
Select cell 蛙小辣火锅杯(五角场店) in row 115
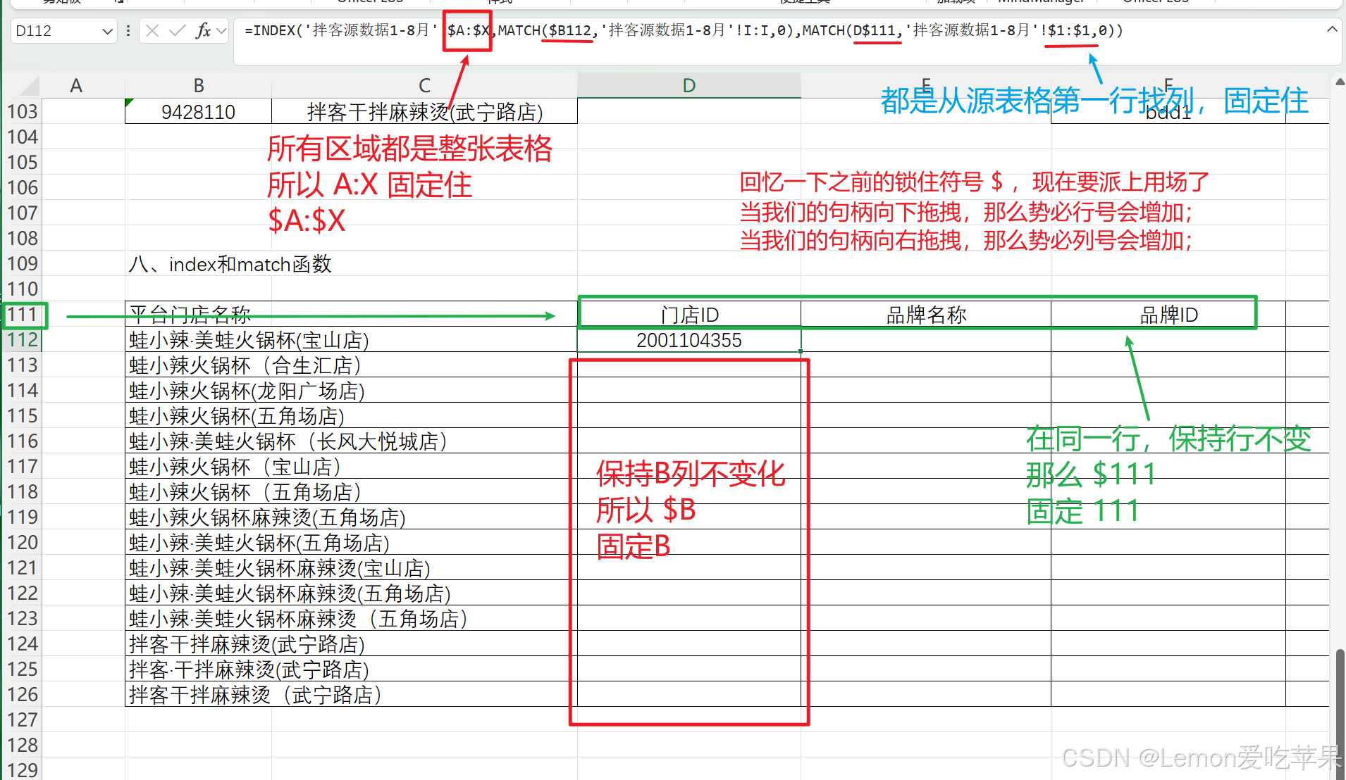click(x=351, y=416)
